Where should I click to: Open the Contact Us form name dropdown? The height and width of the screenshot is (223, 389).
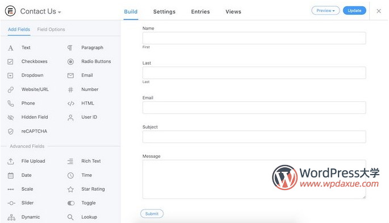(x=41, y=11)
